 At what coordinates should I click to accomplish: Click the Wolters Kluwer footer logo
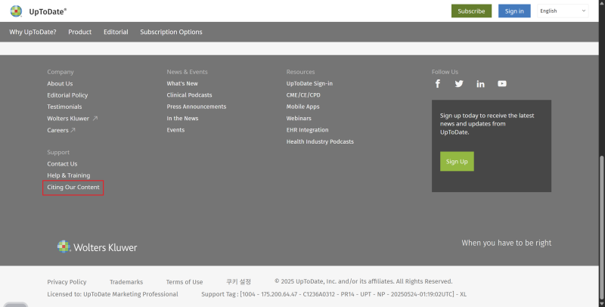[x=98, y=247]
